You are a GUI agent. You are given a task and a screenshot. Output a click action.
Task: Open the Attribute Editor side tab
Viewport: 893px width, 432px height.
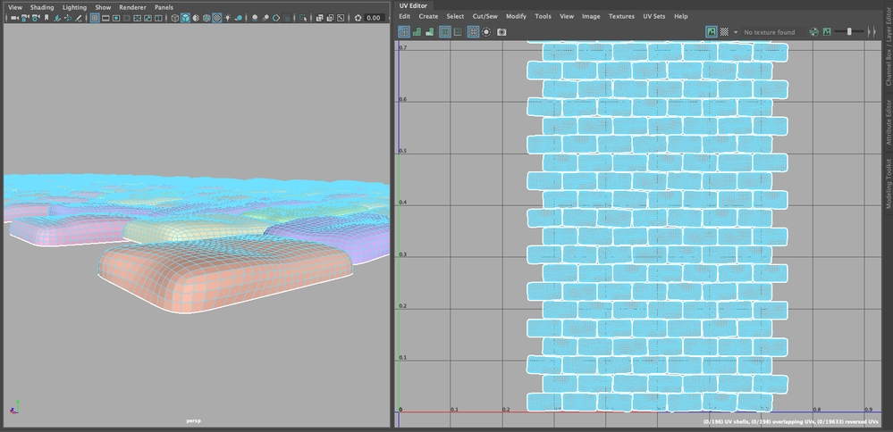(889, 120)
